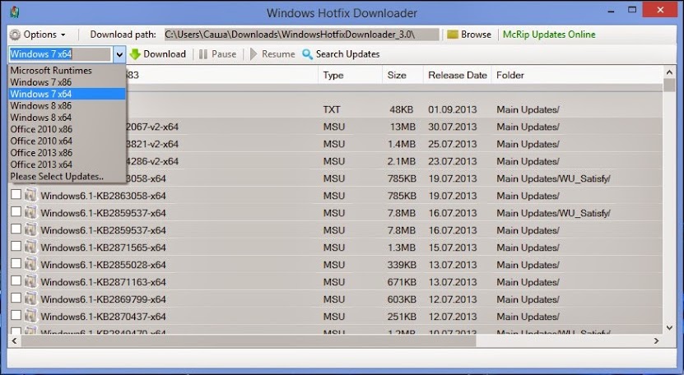Check the Windows6.1-KB2870437-x64 checkbox

[x=16, y=315]
